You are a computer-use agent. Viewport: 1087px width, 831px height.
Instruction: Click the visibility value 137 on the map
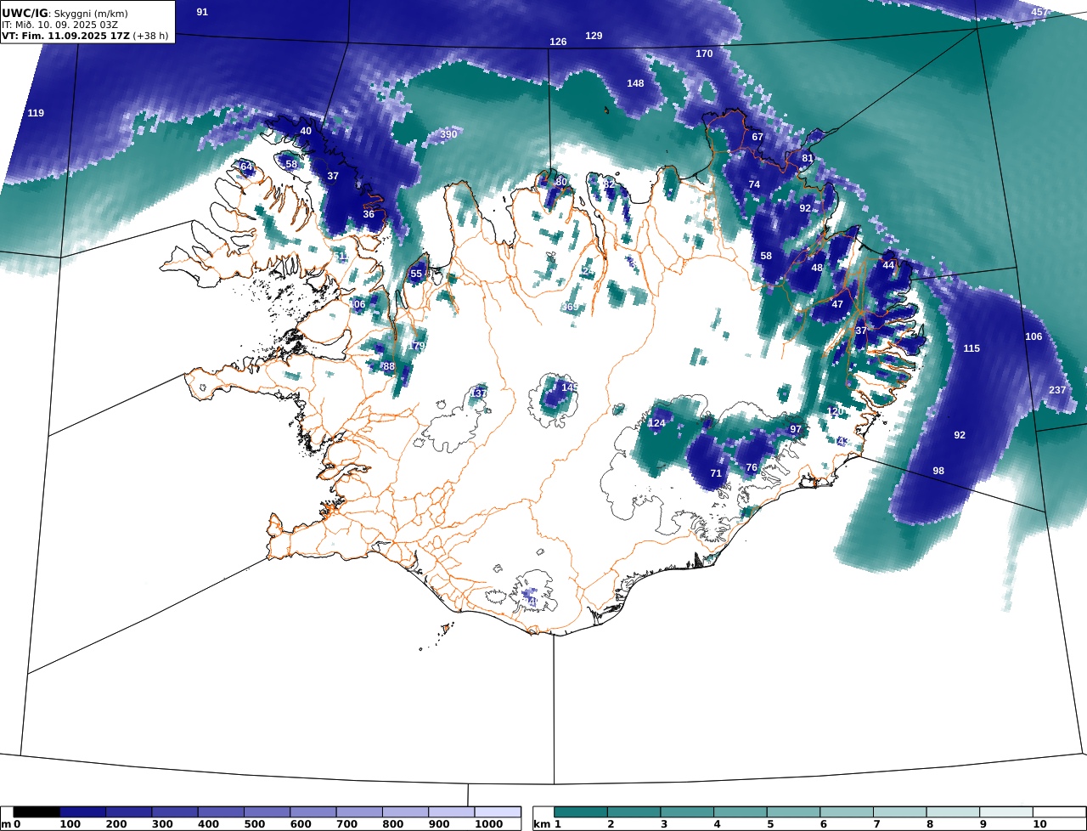pos(478,393)
